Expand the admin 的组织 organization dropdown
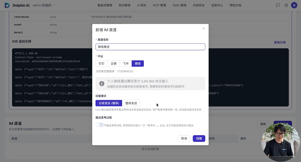 tap(43, 5)
